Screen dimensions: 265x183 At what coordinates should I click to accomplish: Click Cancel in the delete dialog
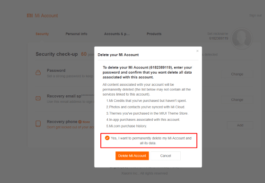pos(166,156)
